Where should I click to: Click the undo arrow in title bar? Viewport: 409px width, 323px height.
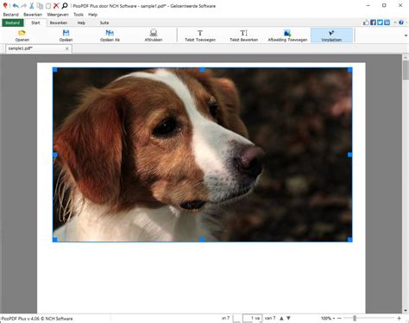pyautogui.click(x=16, y=5)
